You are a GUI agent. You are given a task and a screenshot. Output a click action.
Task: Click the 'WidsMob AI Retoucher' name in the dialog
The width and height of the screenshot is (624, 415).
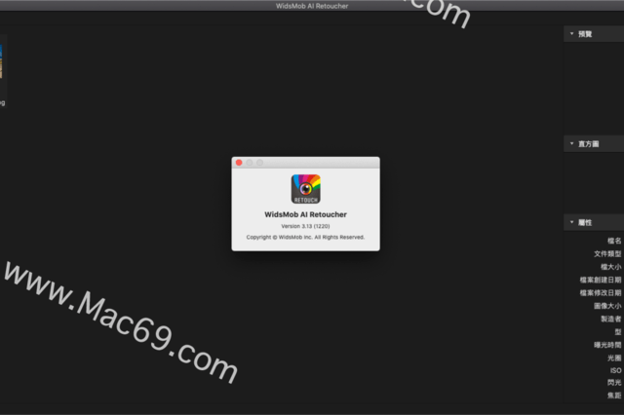(305, 214)
